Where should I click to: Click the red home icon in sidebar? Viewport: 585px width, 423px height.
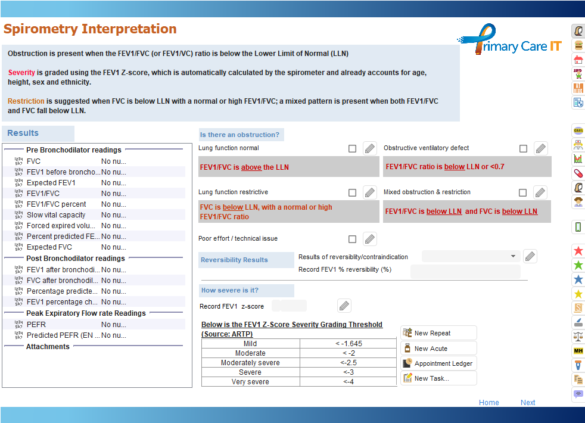(578, 60)
